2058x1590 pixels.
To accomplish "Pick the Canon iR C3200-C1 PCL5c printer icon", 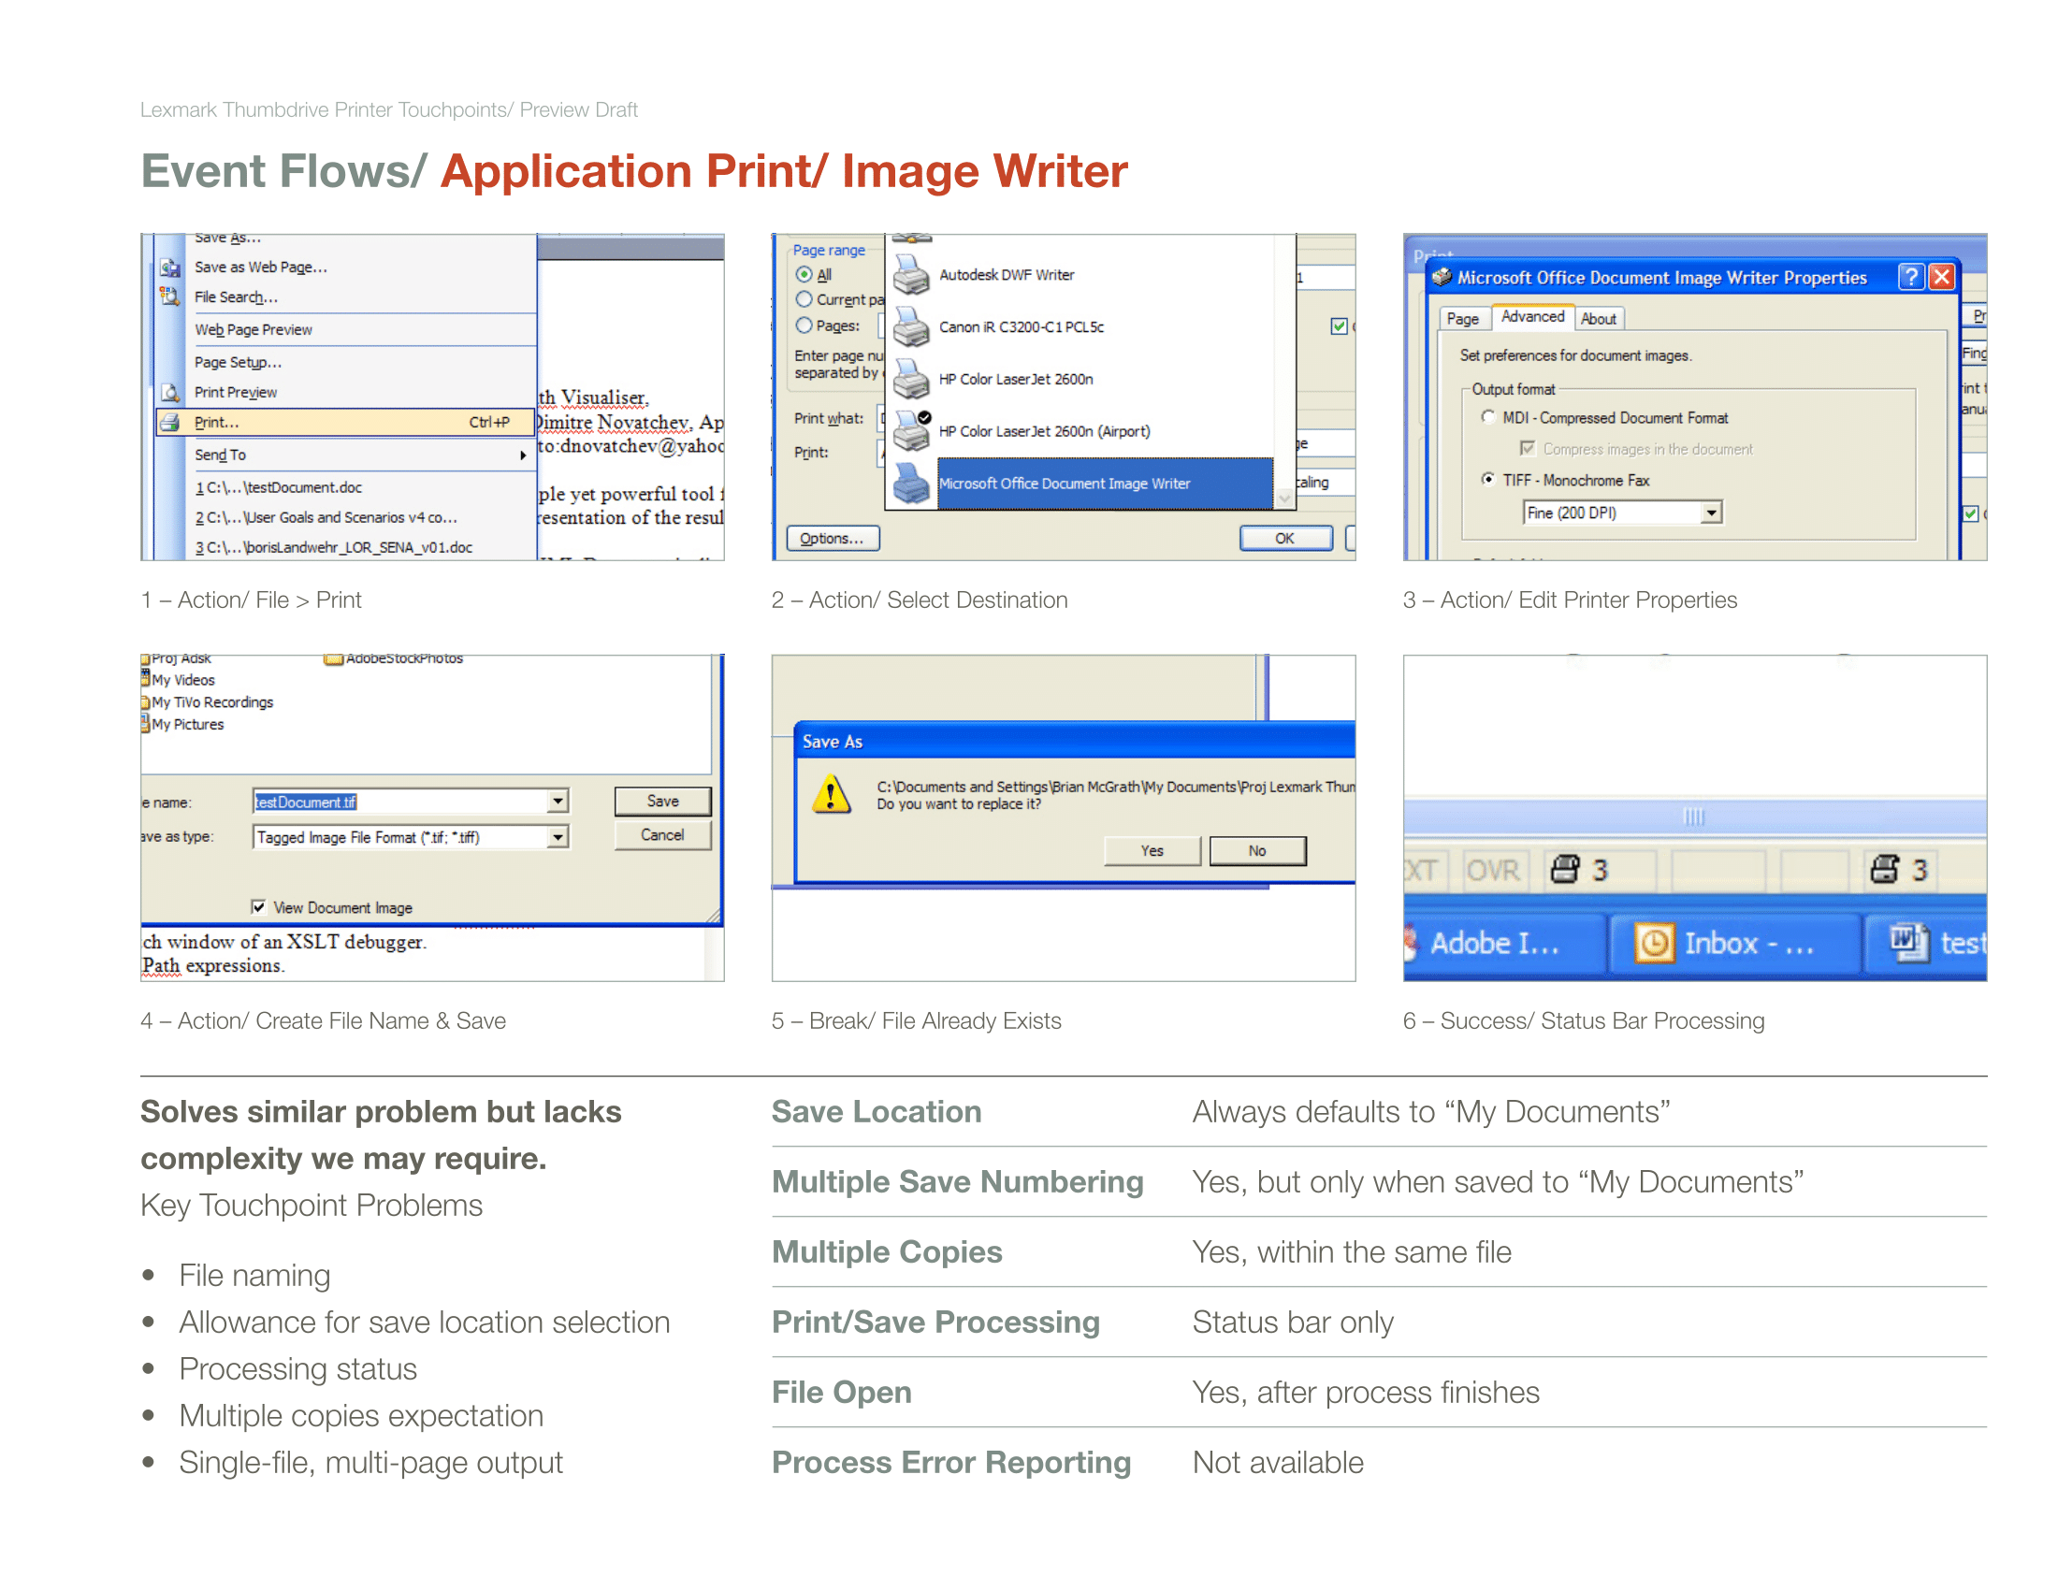I will 911,326.
